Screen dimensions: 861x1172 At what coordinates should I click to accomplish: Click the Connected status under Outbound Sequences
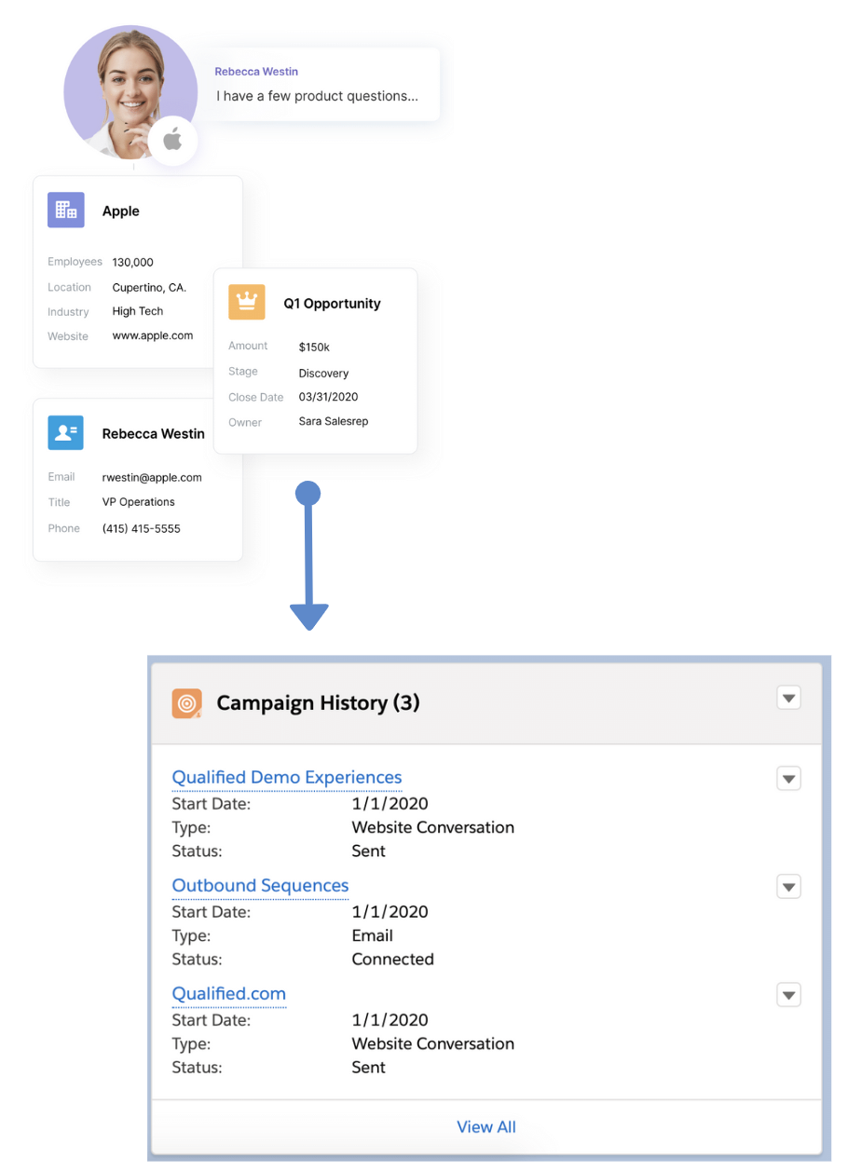tap(392, 960)
